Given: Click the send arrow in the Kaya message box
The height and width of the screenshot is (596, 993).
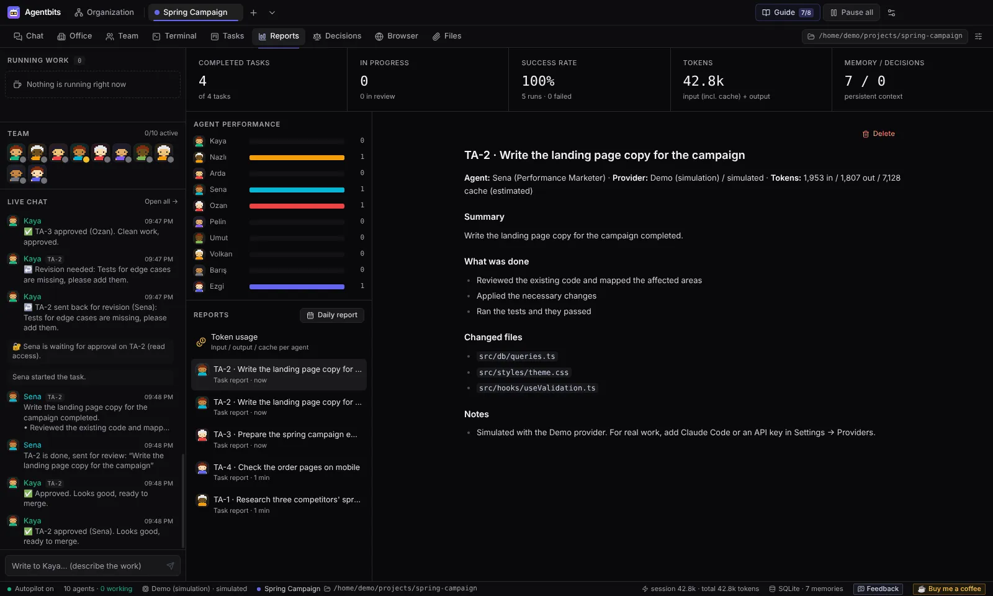Looking at the screenshot, I should pyautogui.click(x=170, y=566).
